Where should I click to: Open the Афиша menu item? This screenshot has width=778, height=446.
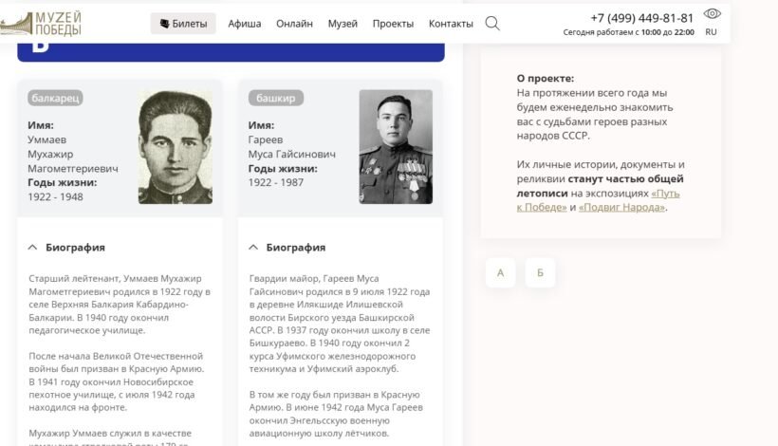click(244, 24)
